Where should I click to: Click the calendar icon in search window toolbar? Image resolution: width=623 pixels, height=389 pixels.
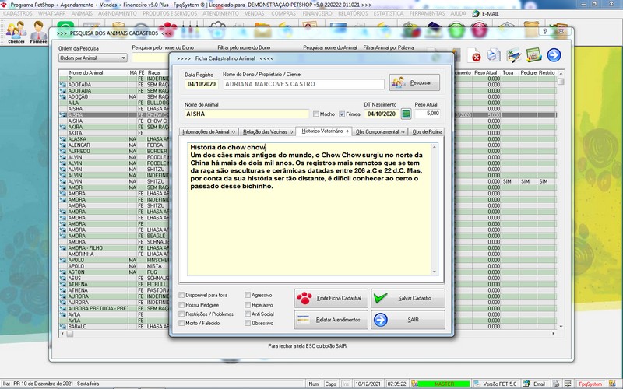tap(533, 54)
